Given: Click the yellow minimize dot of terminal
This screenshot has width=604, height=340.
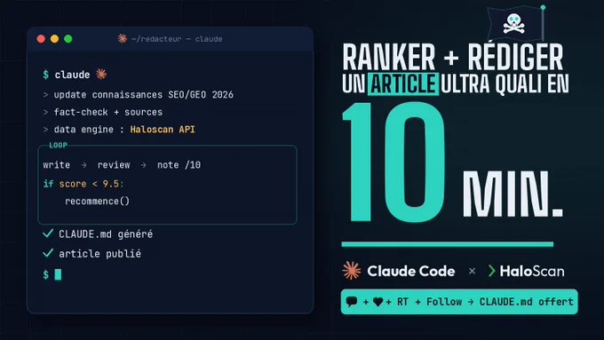Looking at the screenshot, I should tap(55, 39).
